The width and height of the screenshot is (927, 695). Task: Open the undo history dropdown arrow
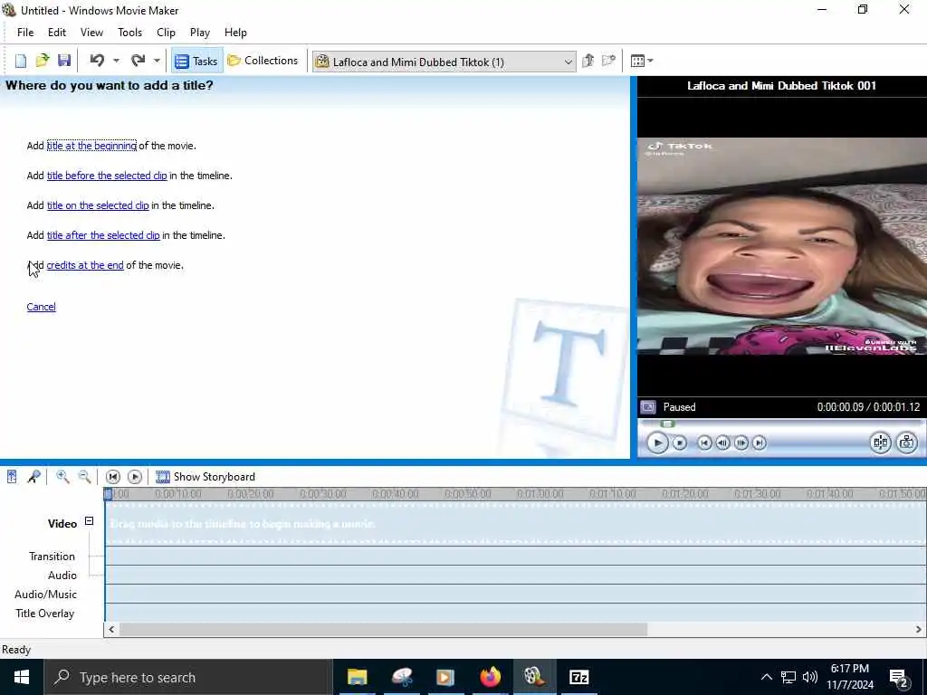click(116, 61)
